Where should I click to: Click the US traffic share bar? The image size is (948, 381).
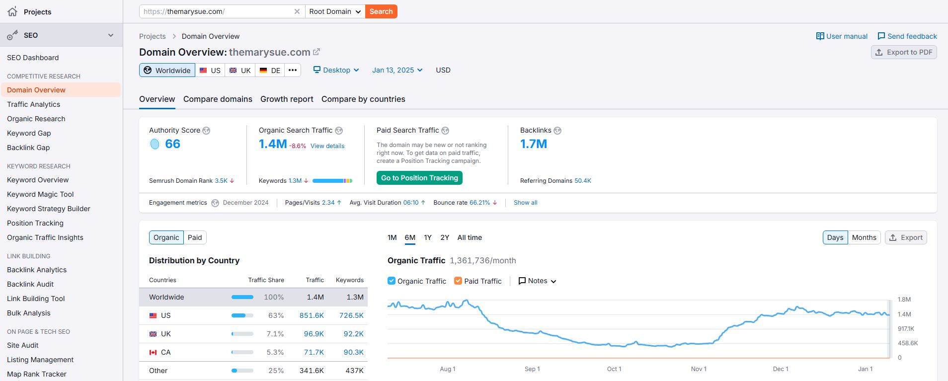pyautogui.click(x=242, y=315)
